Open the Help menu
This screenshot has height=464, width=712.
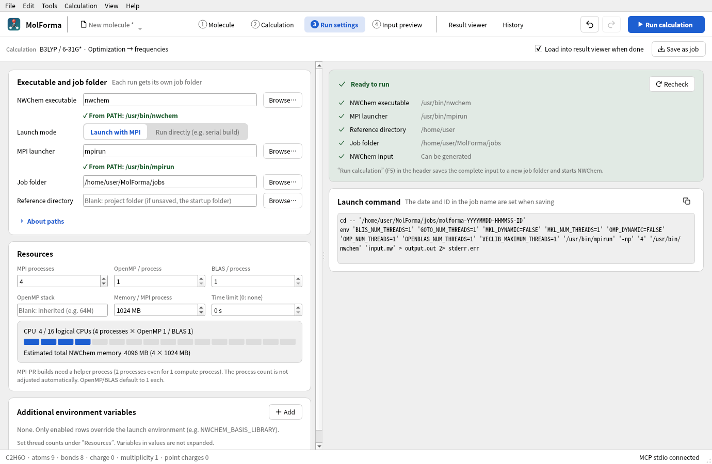click(x=133, y=6)
